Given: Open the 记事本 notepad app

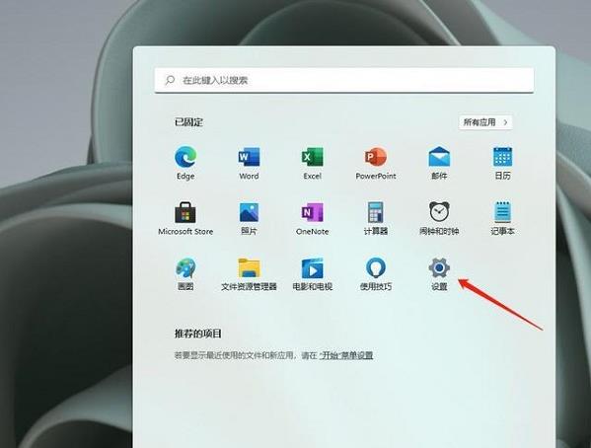Looking at the screenshot, I should tap(502, 218).
